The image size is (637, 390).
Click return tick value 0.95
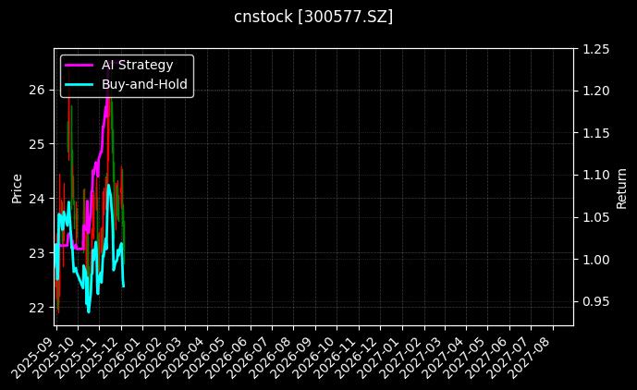pos(596,301)
